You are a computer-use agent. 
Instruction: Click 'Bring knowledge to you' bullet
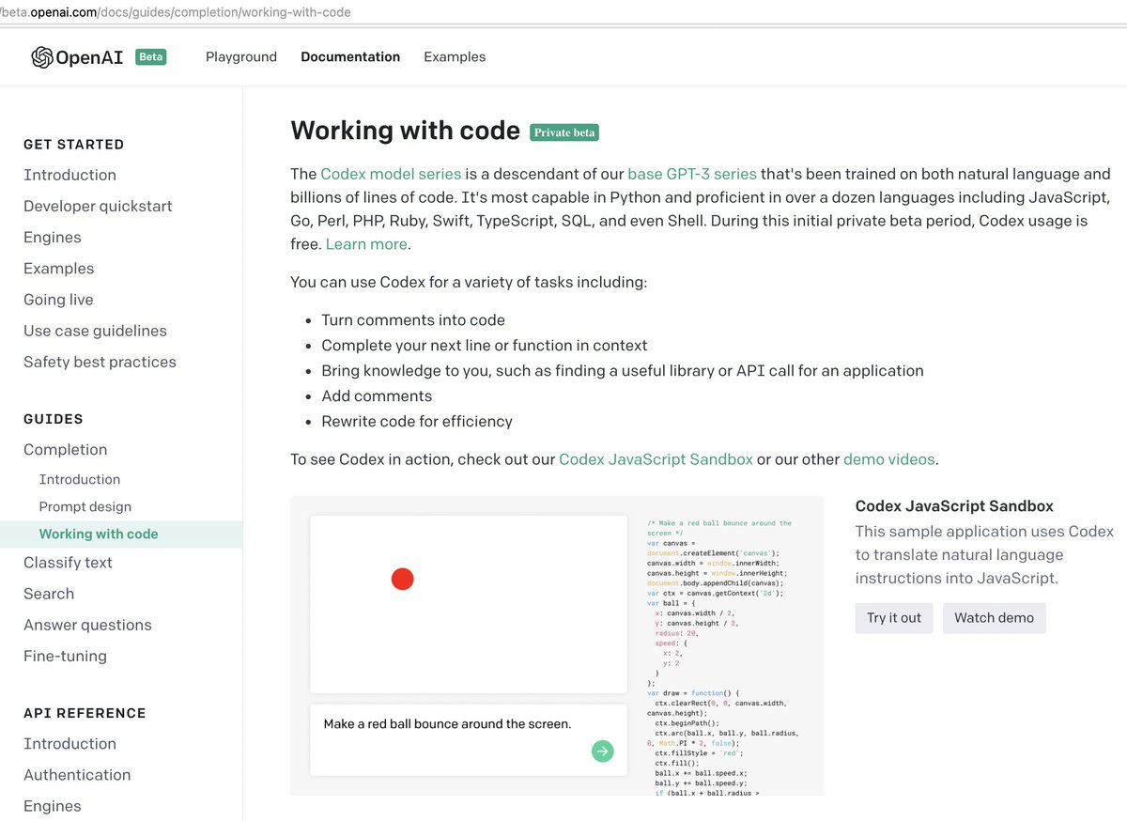click(x=623, y=370)
